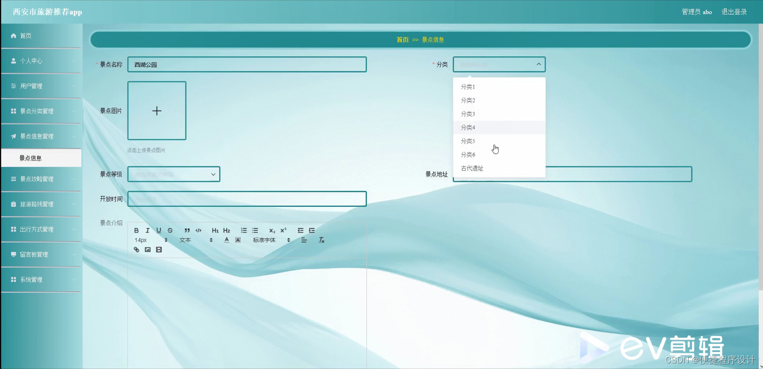Click 管理员 abo account label
The image size is (763, 369).
697,12
